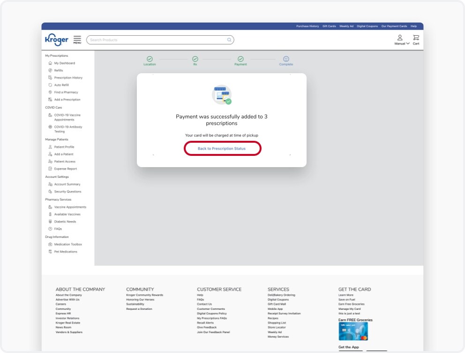Click the Refills icon in sidebar

pyautogui.click(x=50, y=70)
